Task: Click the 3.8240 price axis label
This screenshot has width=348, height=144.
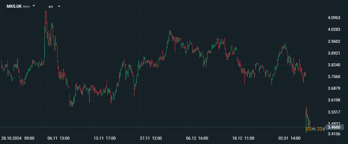Action: coord(334,65)
